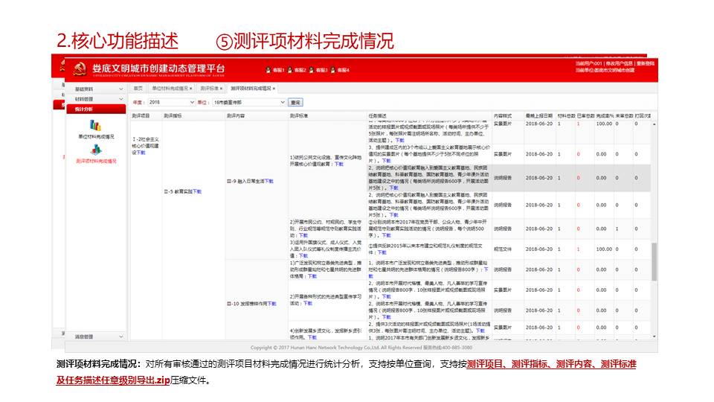Open the 单位 unit dropdown
Screen dimensions: 714x402
point(244,102)
